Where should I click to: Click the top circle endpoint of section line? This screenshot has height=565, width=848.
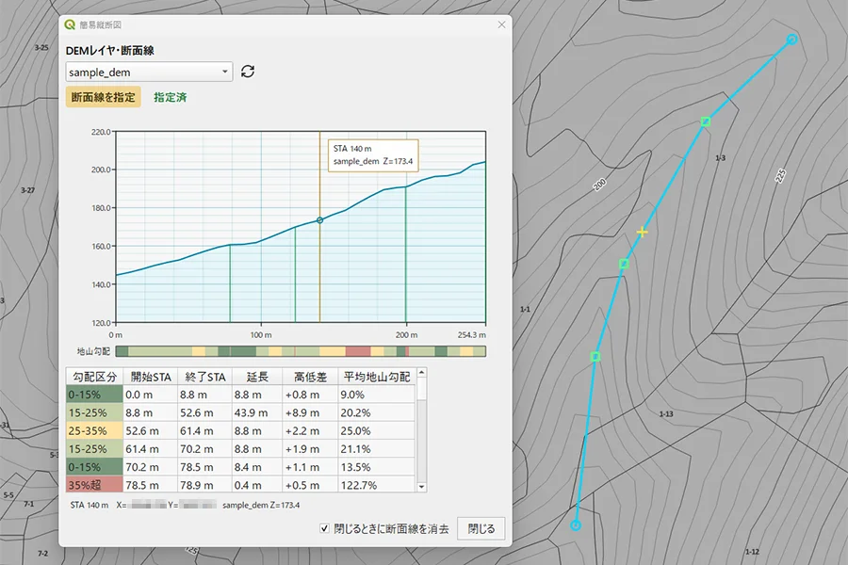pos(791,39)
